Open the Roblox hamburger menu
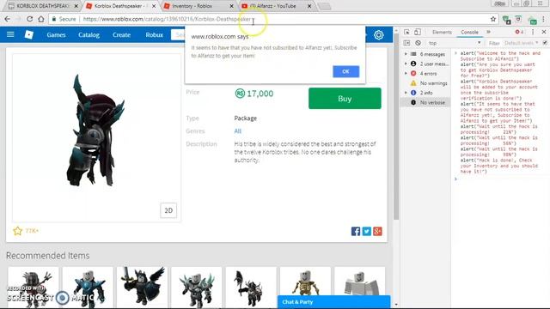 point(10,34)
